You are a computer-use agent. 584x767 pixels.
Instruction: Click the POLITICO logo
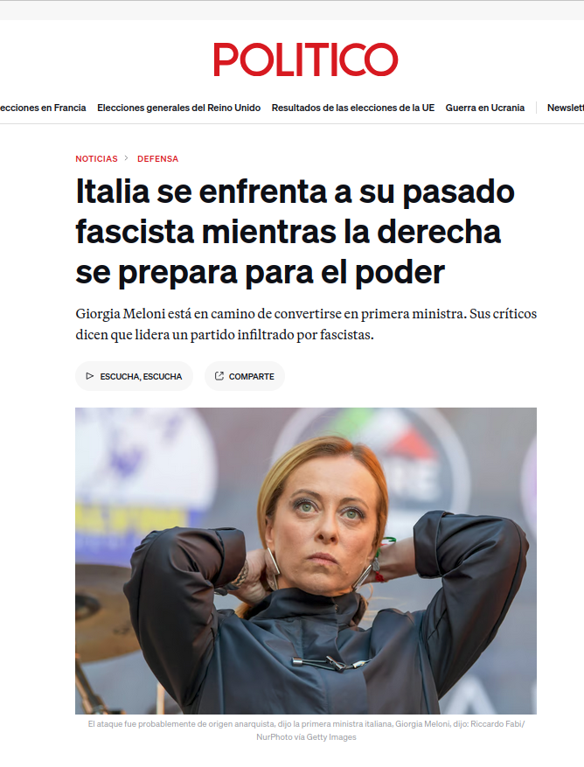tap(306, 59)
